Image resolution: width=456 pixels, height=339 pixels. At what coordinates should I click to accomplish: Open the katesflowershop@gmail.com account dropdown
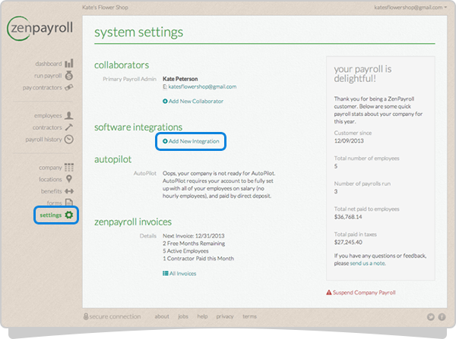[410, 8]
